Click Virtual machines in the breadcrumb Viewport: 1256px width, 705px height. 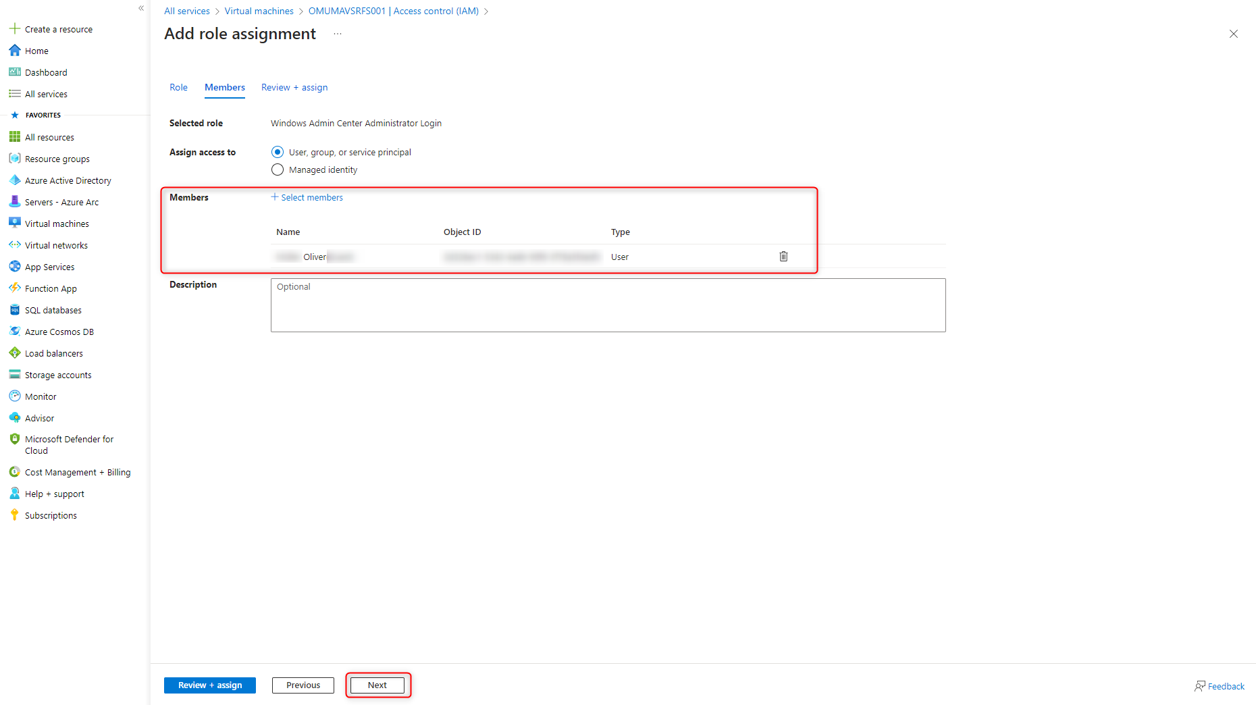pyautogui.click(x=259, y=11)
